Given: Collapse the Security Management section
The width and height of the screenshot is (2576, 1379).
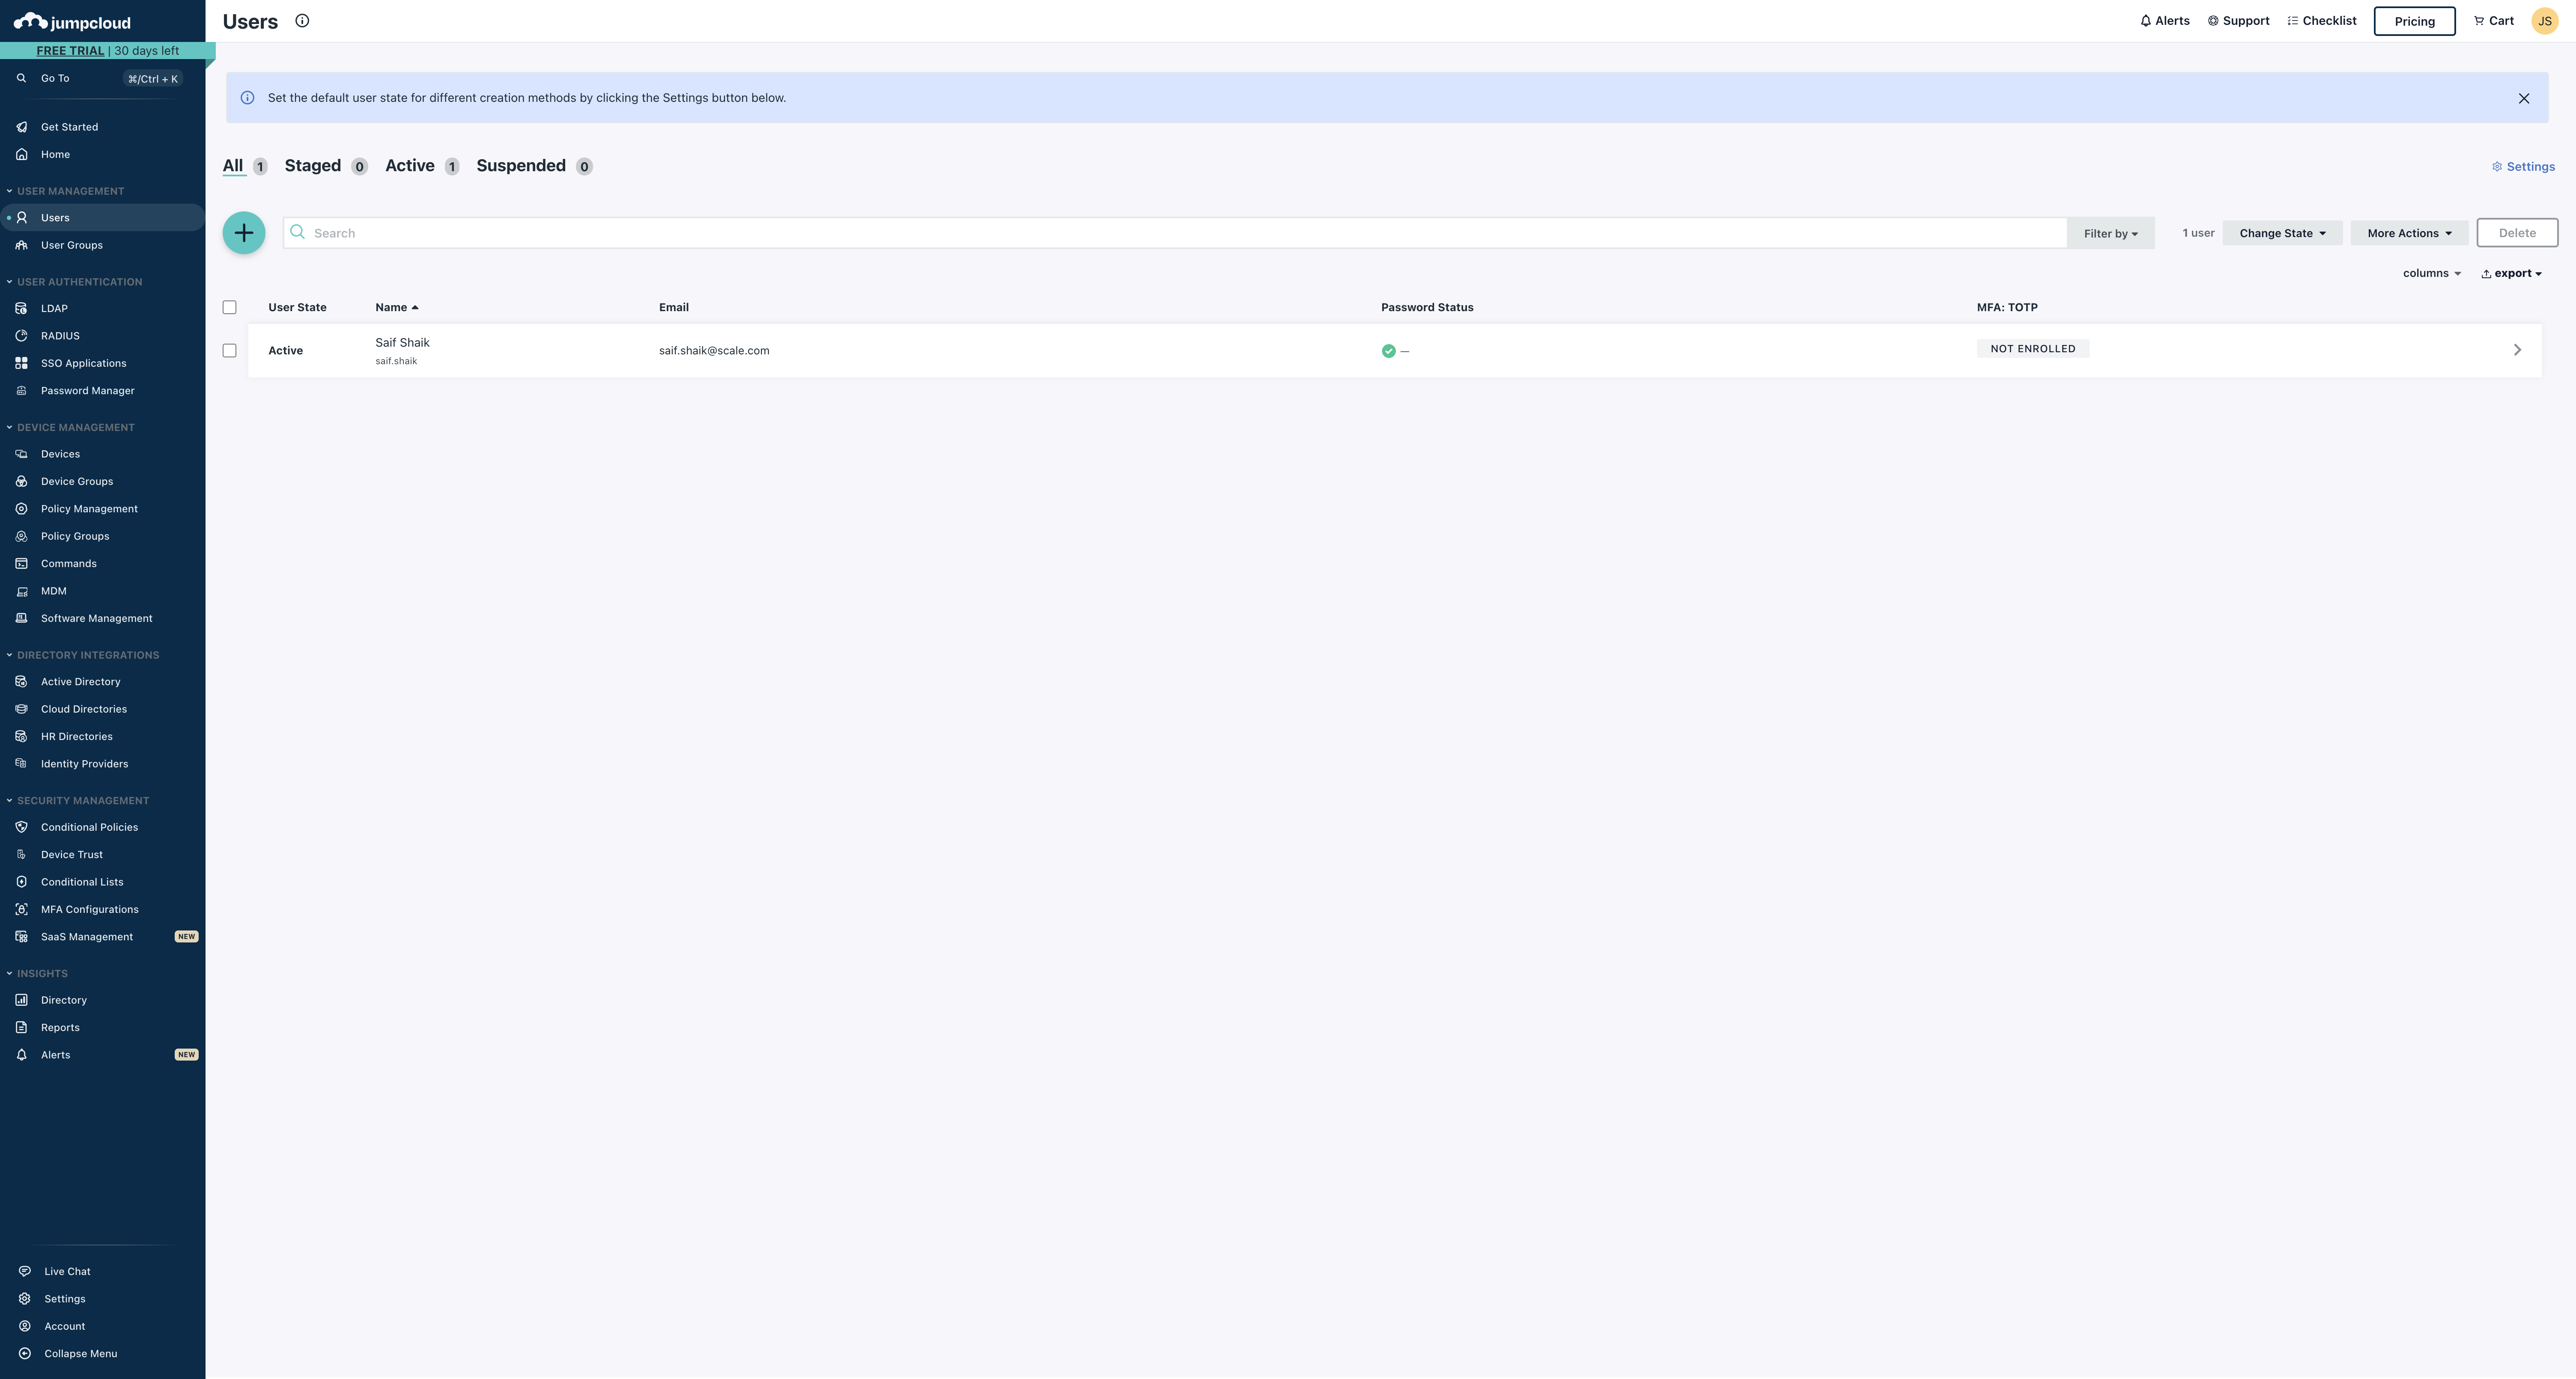Looking at the screenshot, I should pyautogui.click(x=9, y=800).
